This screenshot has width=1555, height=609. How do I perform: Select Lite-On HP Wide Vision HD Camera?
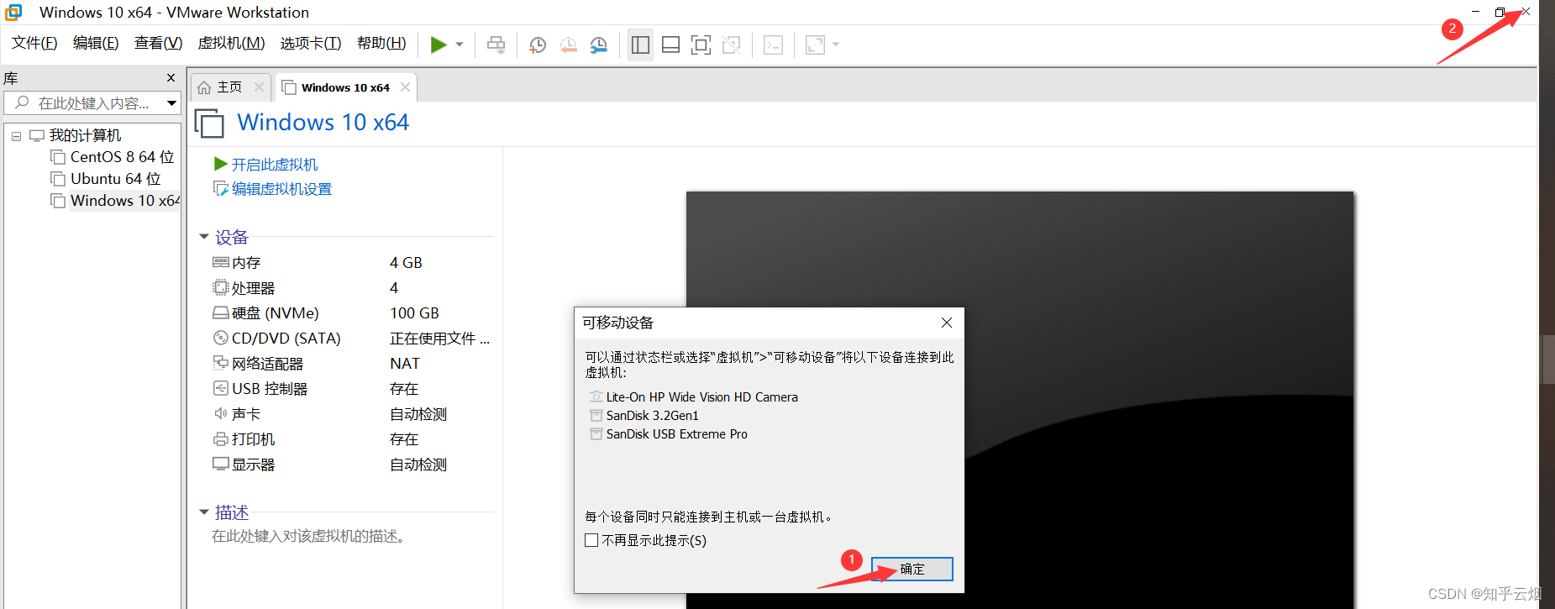[694, 397]
